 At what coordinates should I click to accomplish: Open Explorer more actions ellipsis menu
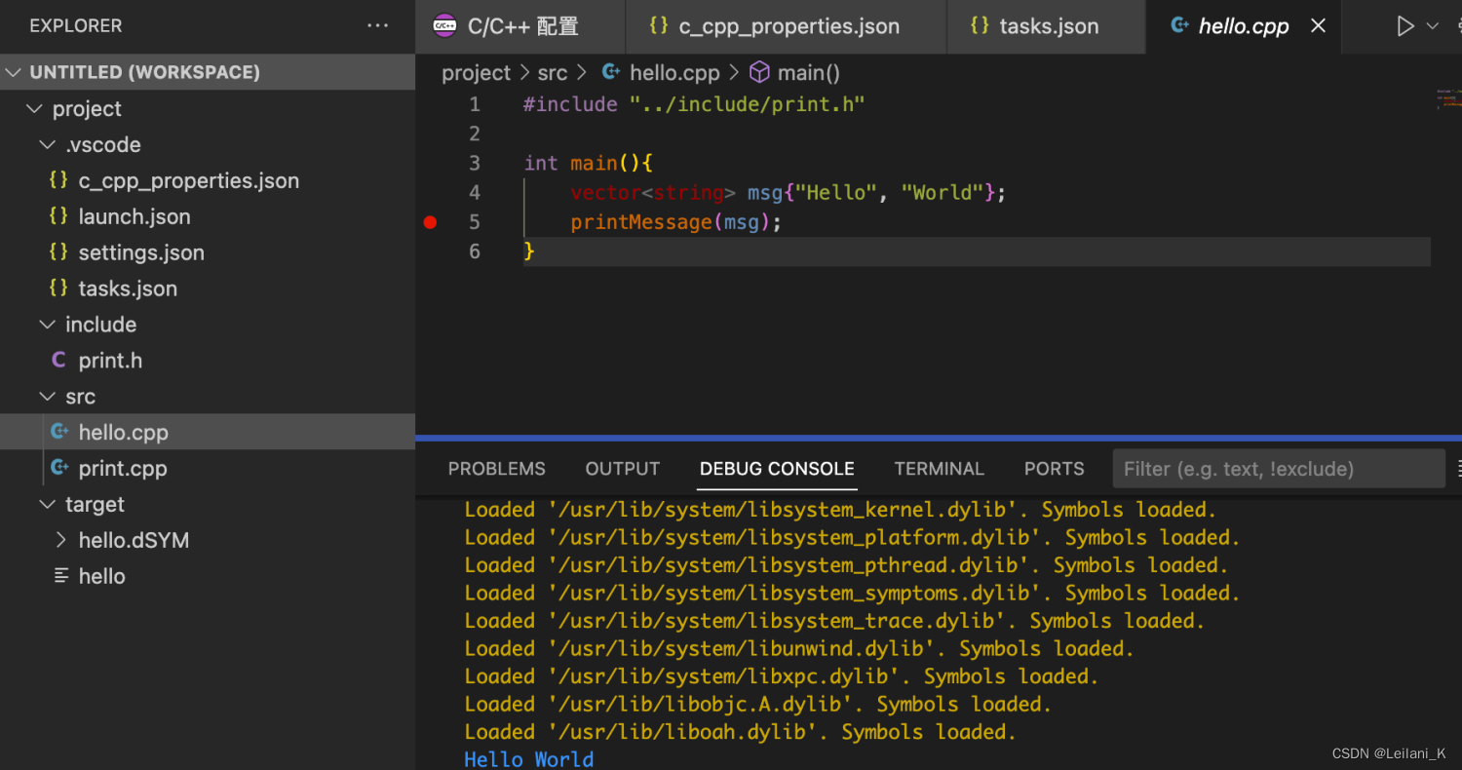[378, 26]
